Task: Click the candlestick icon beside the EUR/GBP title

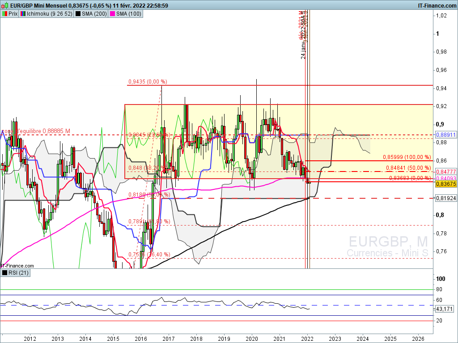Action: [x=5, y=5]
